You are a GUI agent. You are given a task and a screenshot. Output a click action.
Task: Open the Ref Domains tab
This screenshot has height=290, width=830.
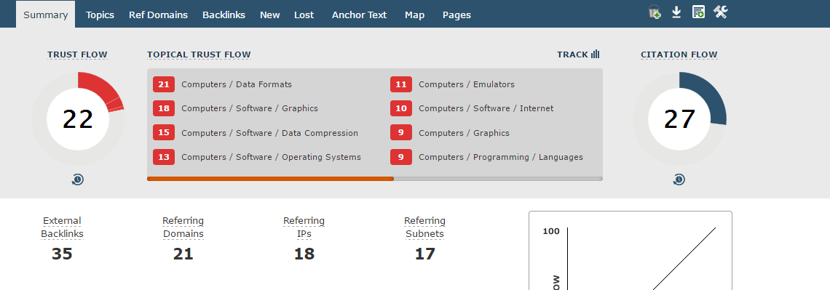[x=158, y=15]
